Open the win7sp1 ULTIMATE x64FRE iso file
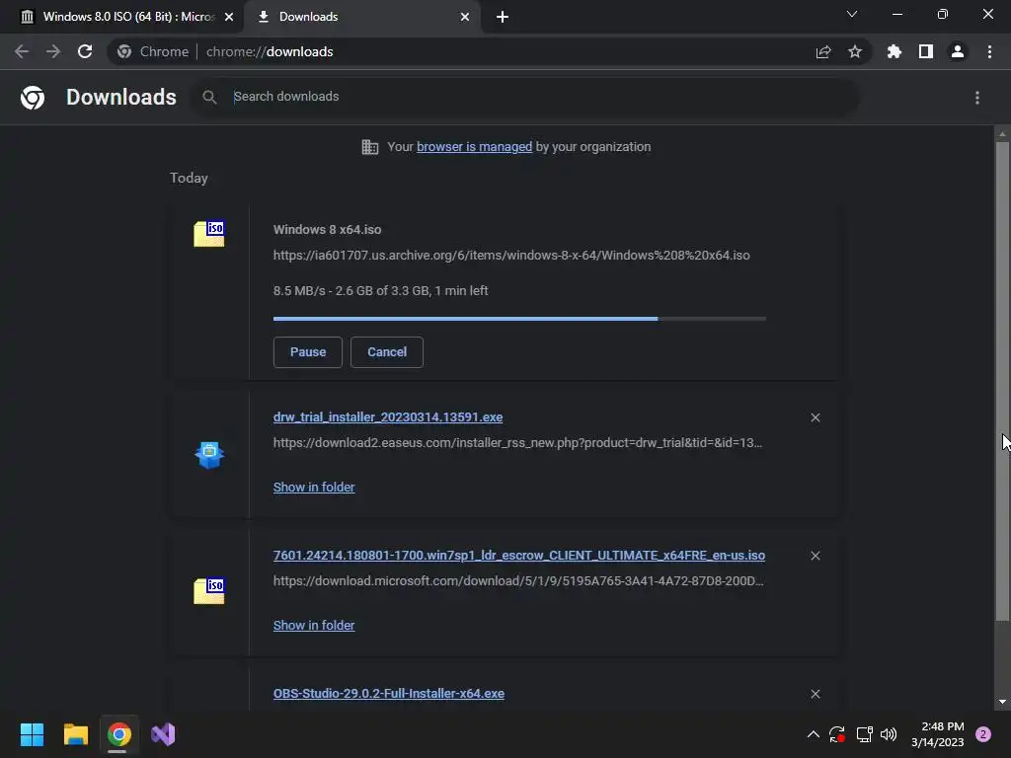This screenshot has width=1011, height=758. tap(519, 555)
